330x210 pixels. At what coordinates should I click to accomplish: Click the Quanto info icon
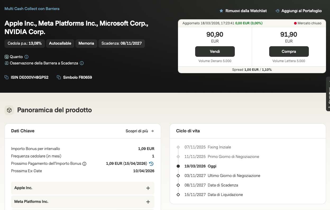tap(26, 57)
